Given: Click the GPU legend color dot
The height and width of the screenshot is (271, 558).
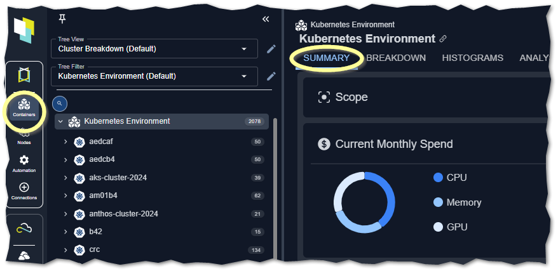Looking at the screenshot, I should (438, 227).
